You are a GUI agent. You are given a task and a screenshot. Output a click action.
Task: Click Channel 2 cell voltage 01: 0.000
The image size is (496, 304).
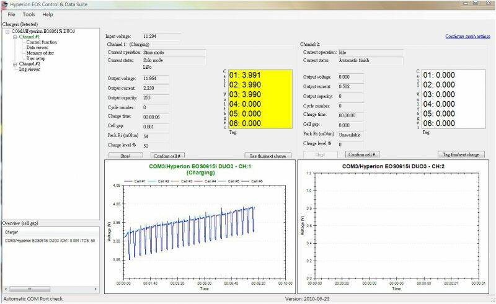point(439,75)
